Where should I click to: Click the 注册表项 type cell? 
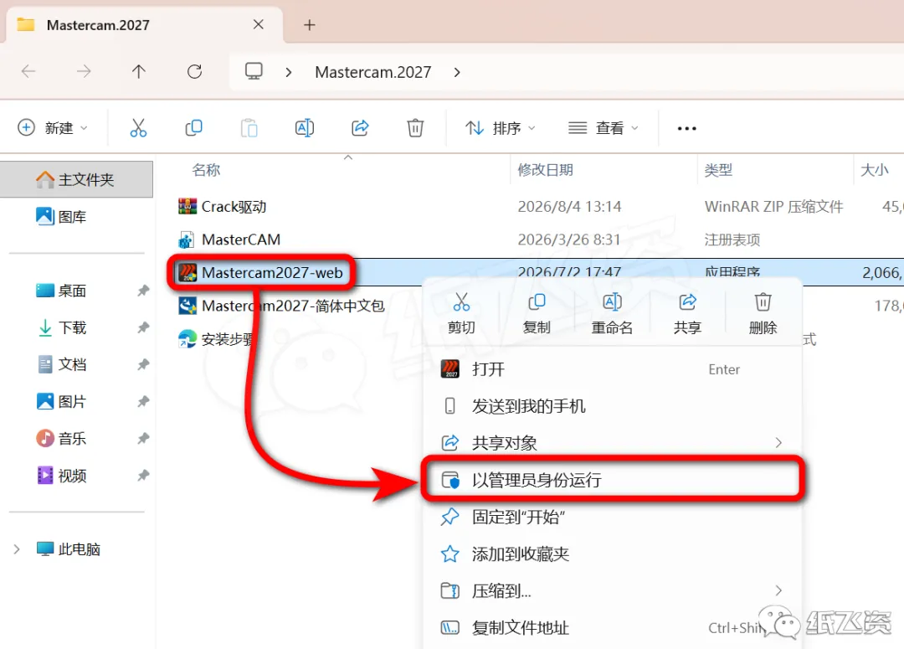[x=732, y=240]
